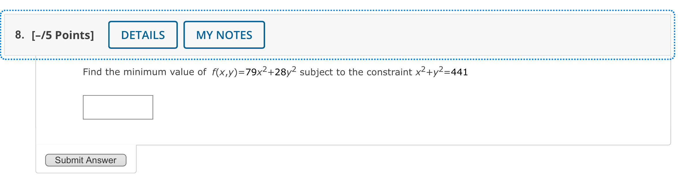Image resolution: width=678 pixels, height=177 pixels.
Task: Click inside the answer input box
Action: pos(118,107)
